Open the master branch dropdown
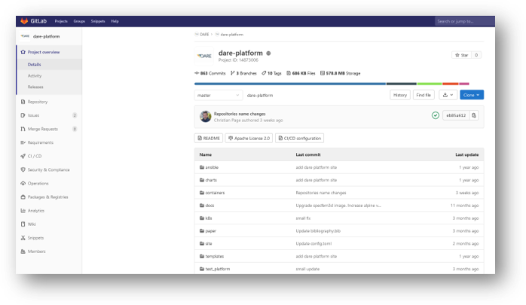Screen dimensions: 526x305 click(x=219, y=96)
